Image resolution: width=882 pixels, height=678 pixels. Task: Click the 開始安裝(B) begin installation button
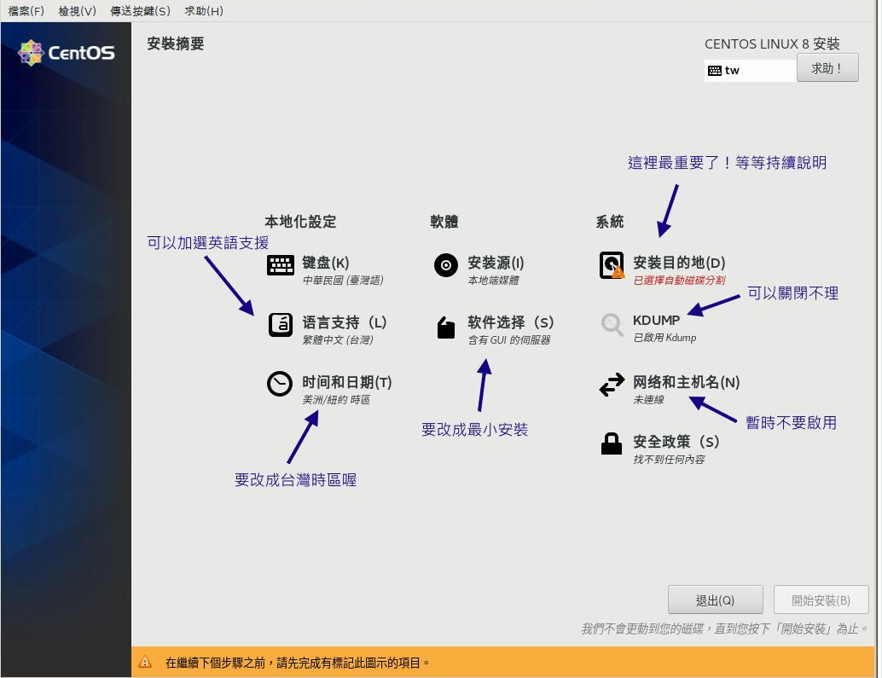coord(821,600)
